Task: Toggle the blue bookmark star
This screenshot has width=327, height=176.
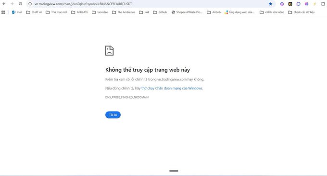Action: tap(270, 4)
